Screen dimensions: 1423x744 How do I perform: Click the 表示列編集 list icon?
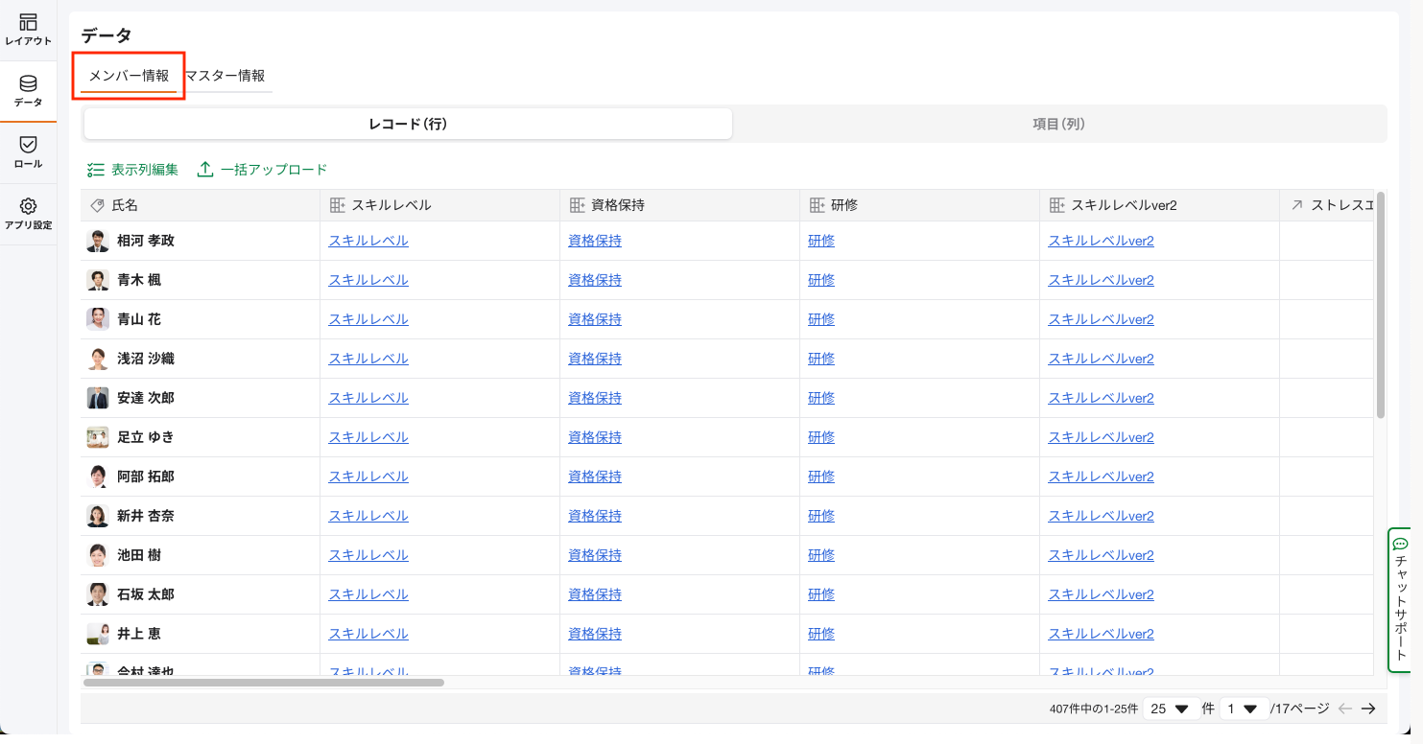95,170
